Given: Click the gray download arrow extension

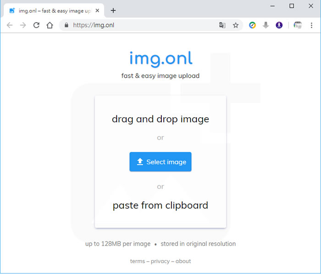Looking at the screenshot, I should 266,25.
